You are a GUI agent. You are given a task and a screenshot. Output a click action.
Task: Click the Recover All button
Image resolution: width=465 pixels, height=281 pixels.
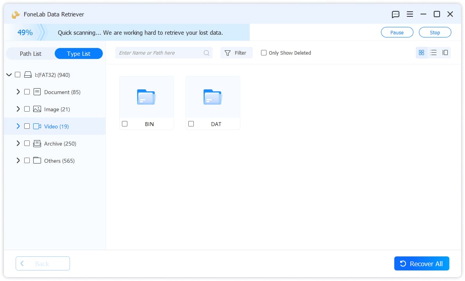(x=422, y=263)
